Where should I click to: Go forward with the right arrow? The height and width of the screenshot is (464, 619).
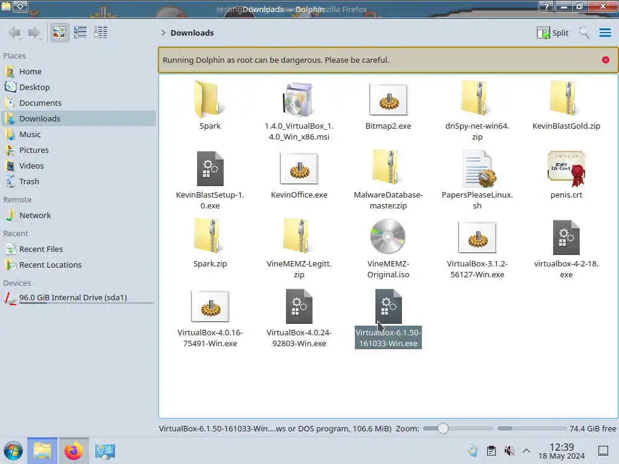point(34,33)
